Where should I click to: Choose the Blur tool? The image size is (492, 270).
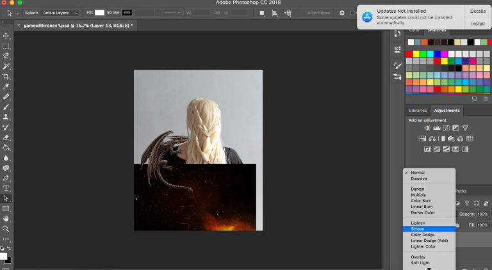click(6, 158)
